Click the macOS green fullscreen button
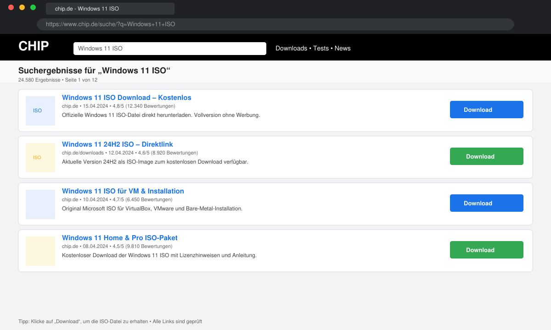Viewport: 551px width, 330px height. 33,7
